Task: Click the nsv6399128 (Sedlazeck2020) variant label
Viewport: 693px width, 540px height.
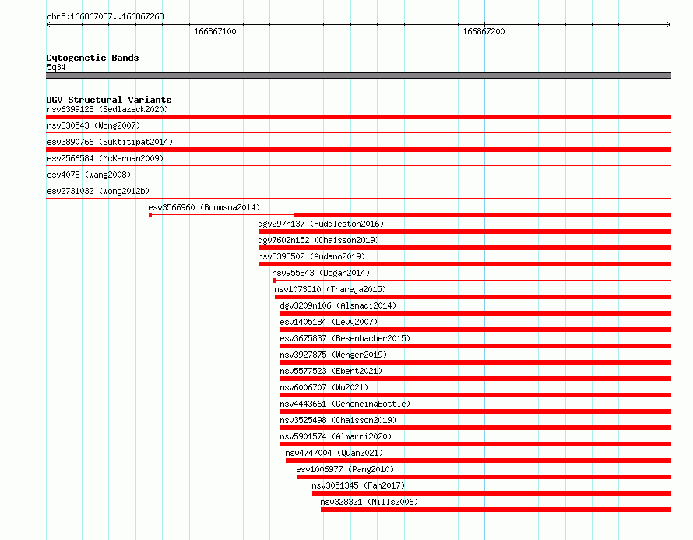Action: tap(107, 109)
